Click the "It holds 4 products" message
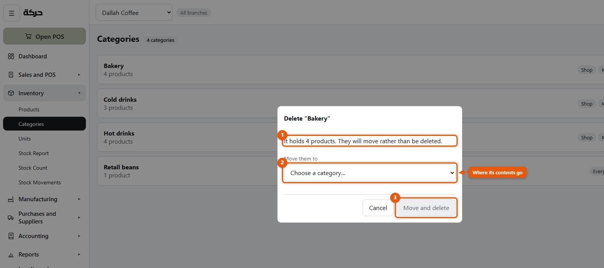 pyautogui.click(x=363, y=141)
